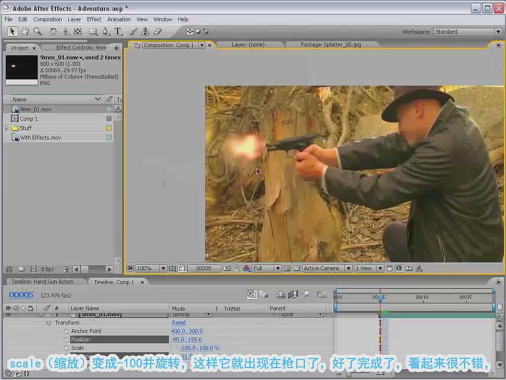Select the Eraser tool

[158, 31]
